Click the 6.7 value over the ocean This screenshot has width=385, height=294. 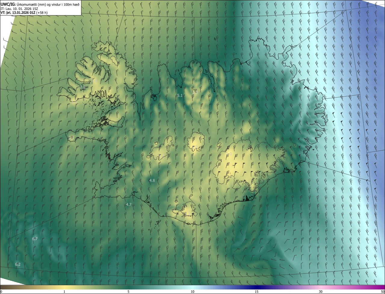pos(35,239)
